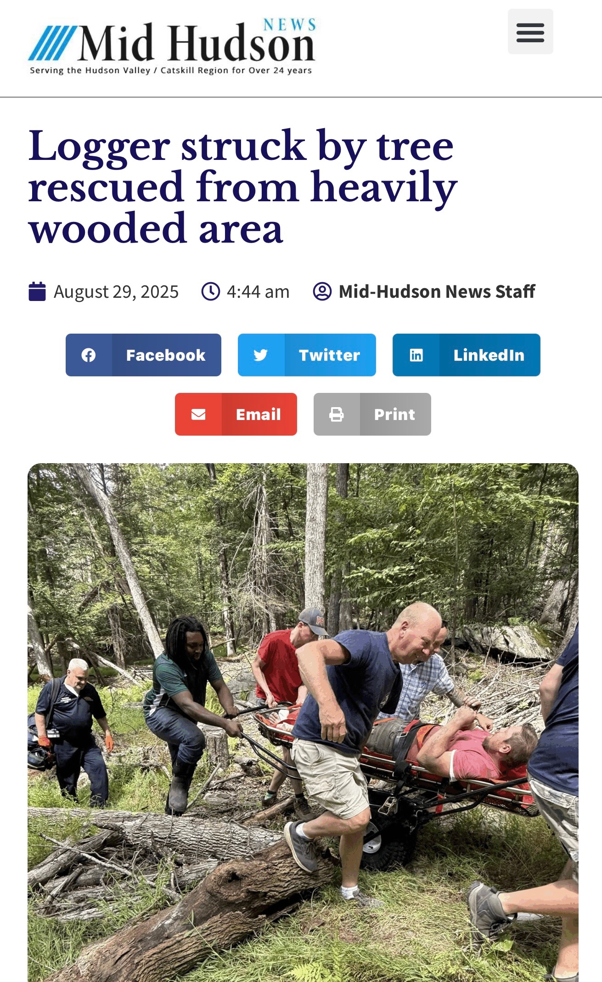This screenshot has width=602, height=982.
Task: Click the envelope Email icon
Action: 198,414
